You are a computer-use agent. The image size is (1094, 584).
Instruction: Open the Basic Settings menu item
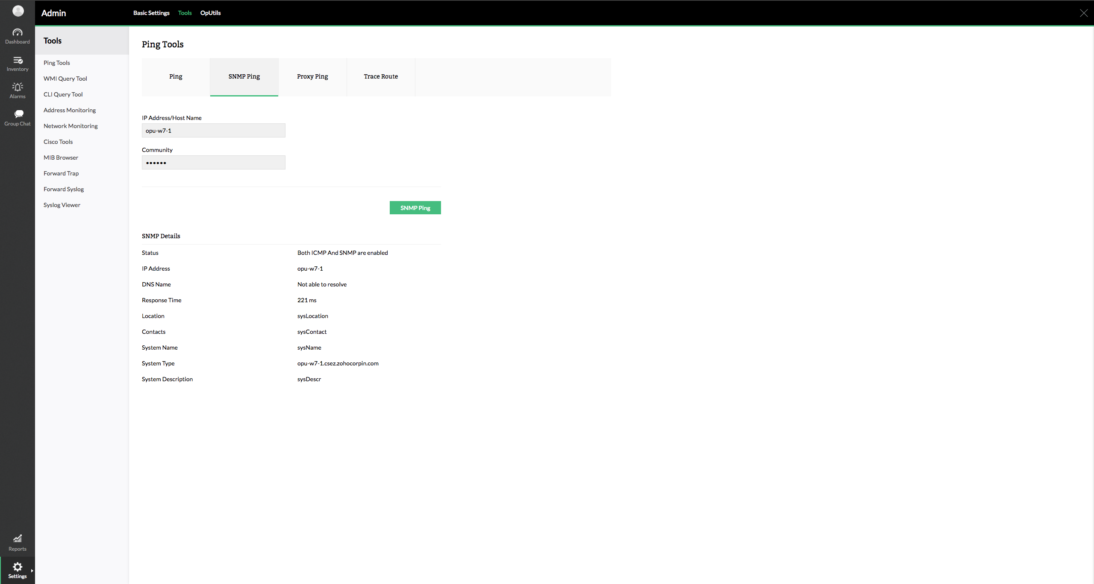pos(151,13)
